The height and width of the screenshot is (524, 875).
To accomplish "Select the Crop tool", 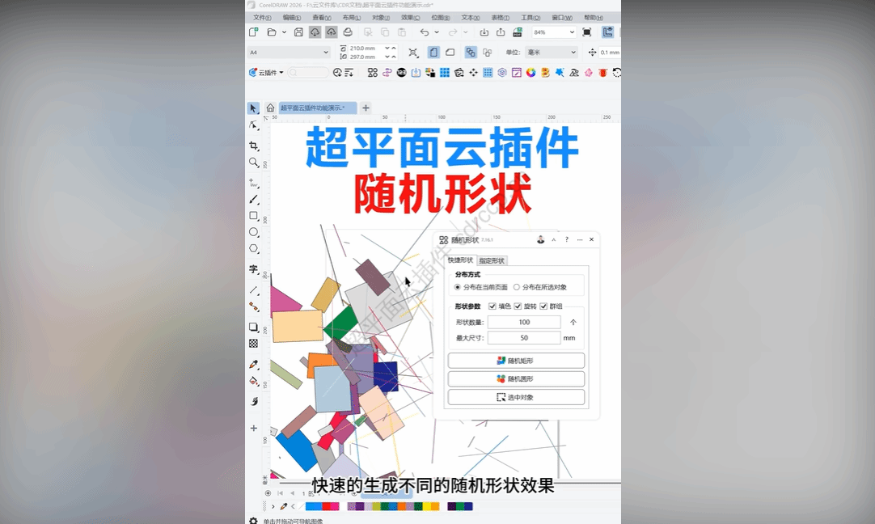I will pos(253,146).
